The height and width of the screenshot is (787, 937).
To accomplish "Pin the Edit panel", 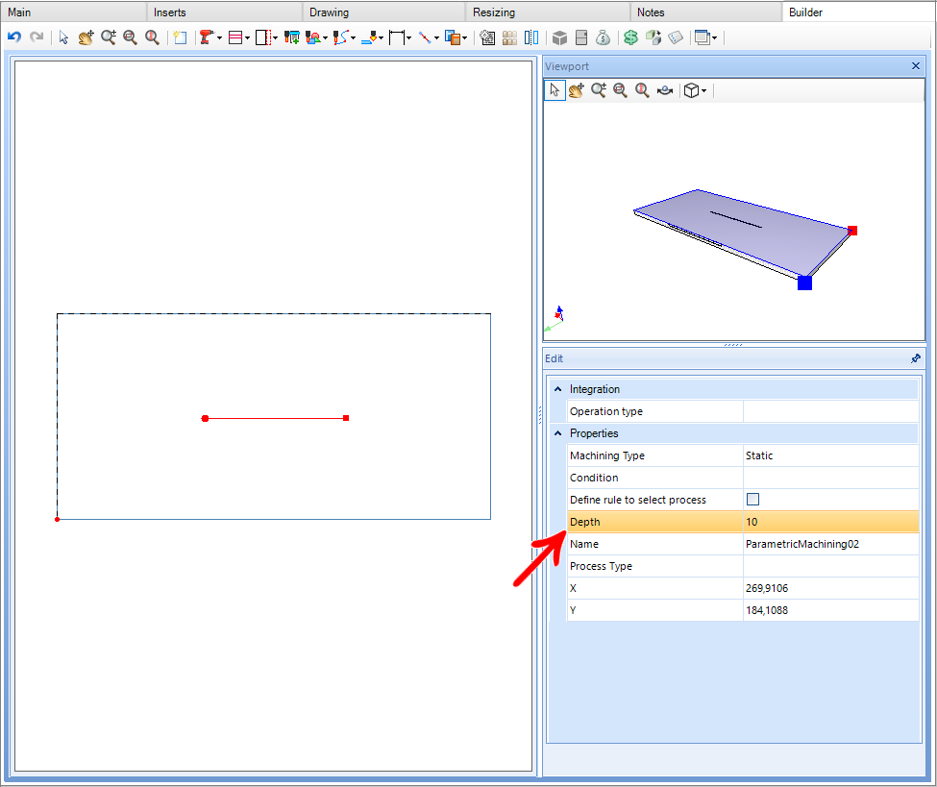I will (916, 358).
